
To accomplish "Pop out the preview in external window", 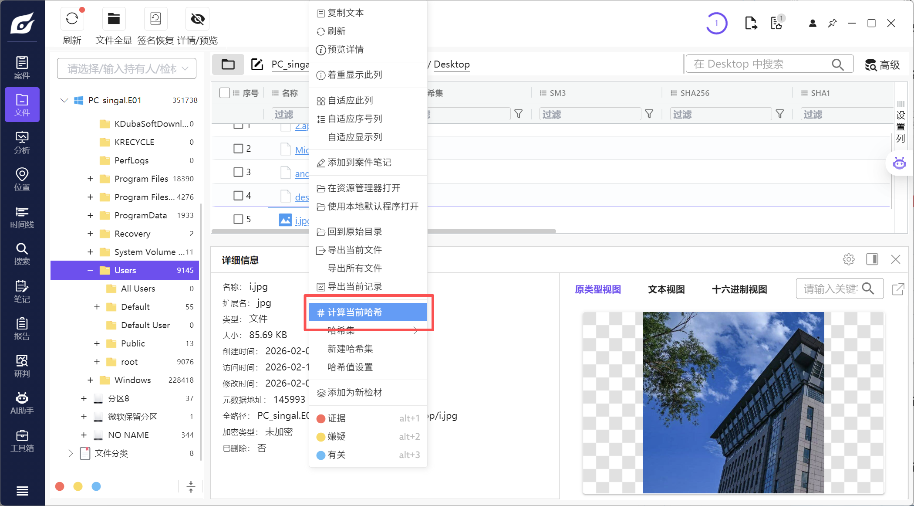I will pyautogui.click(x=898, y=289).
